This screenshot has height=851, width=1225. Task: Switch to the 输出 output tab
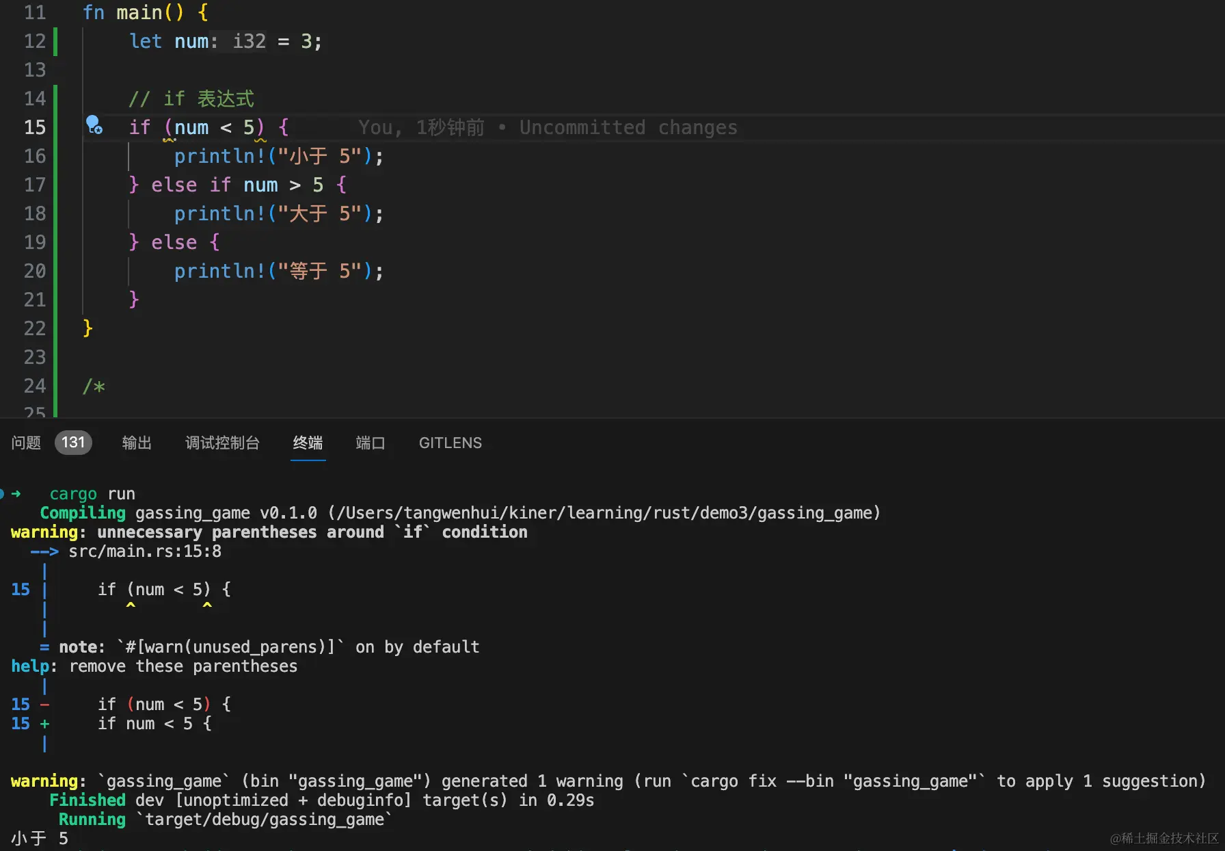[137, 443]
